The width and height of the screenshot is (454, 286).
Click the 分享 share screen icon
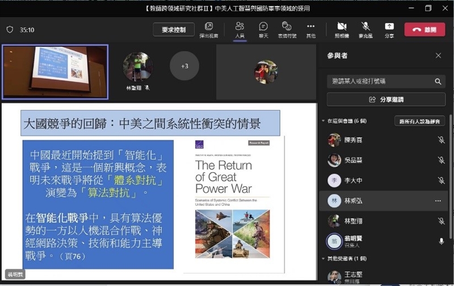(x=389, y=29)
